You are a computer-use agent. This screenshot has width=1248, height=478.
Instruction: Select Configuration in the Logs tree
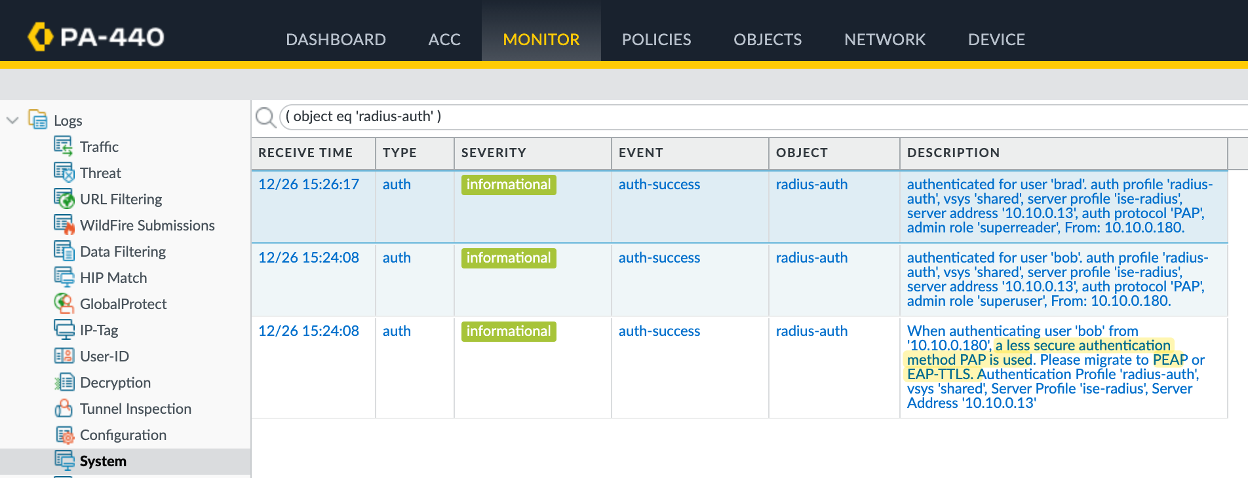(123, 435)
